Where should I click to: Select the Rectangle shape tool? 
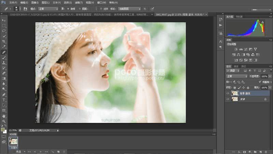click(x=4, y=111)
